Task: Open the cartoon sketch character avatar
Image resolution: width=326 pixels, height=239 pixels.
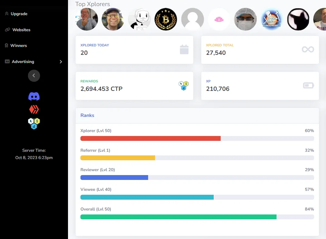Action: (140, 19)
